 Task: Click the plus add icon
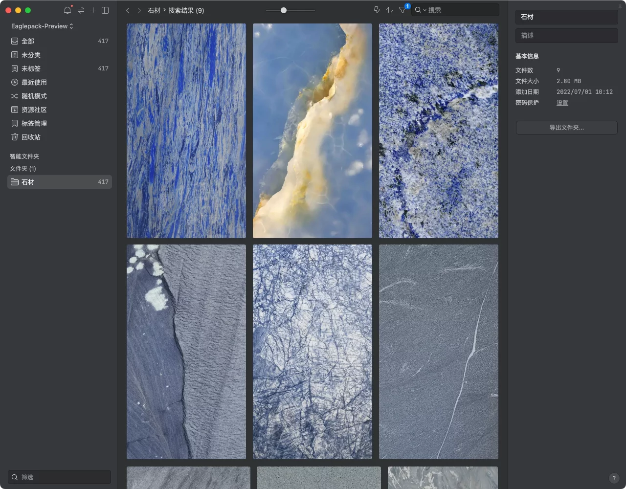(x=93, y=10)
